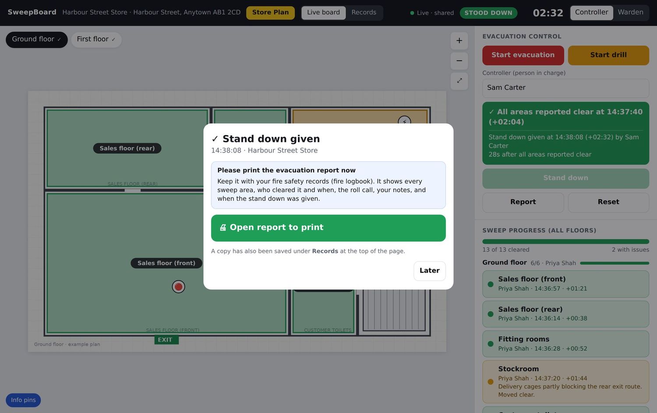Click the All areas reported clear banner
Screen dimensions: 657x413
tap(565, 133)
